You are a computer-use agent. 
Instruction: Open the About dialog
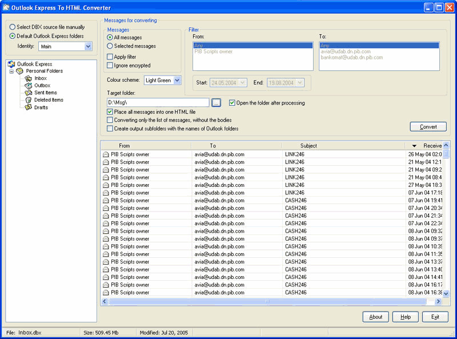(x=376, y=317)
